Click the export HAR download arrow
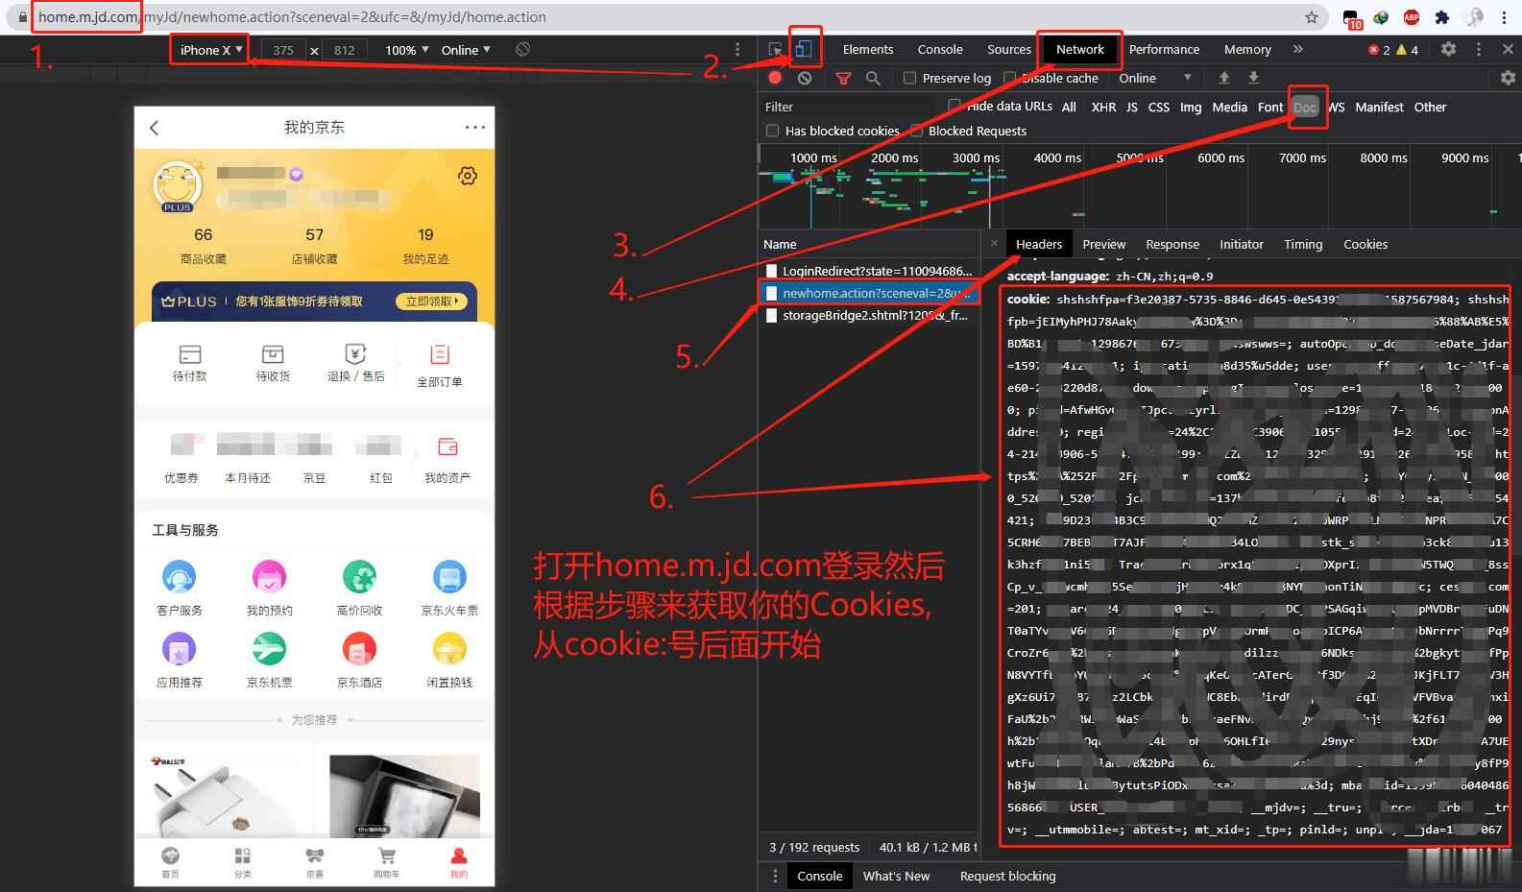Screen dimensions: 1522x892 1253,78
